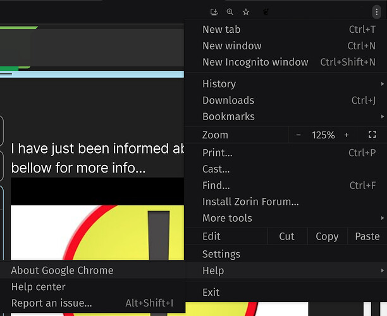Click Install Zorin Forum… entry
This screenshot has height=316, width=387.
(286, 202)
